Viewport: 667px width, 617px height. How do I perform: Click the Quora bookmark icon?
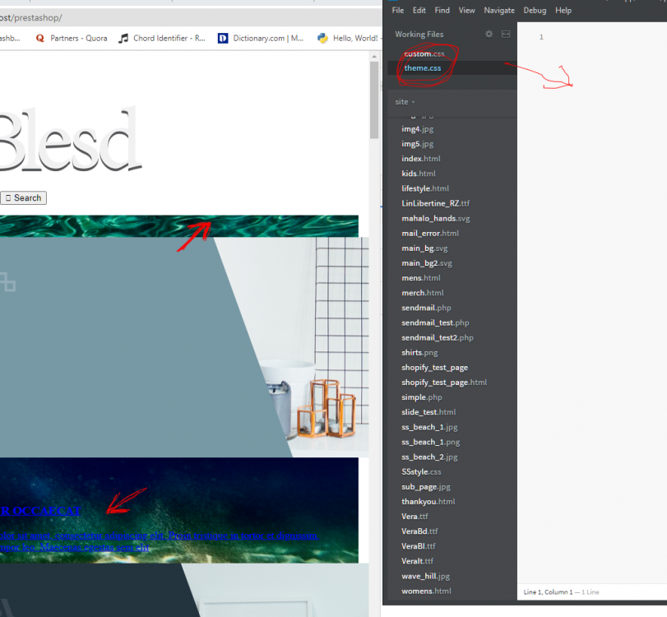click(40, 39)
